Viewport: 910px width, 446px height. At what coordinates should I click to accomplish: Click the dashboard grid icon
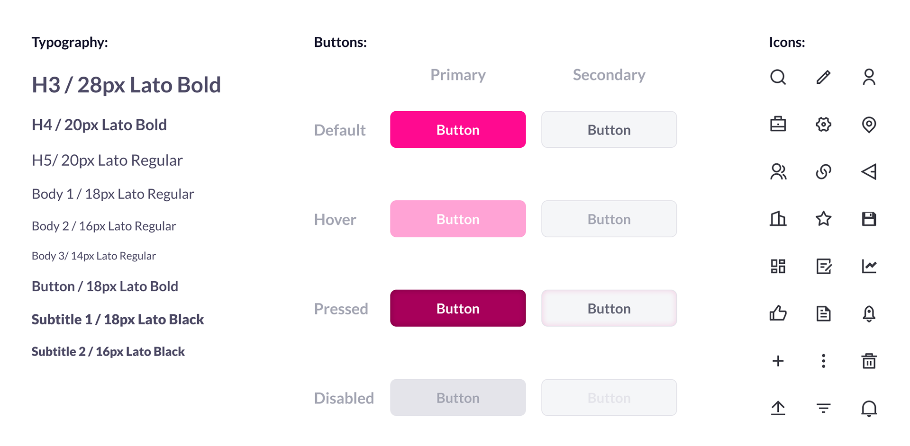[x=778, y=266]
